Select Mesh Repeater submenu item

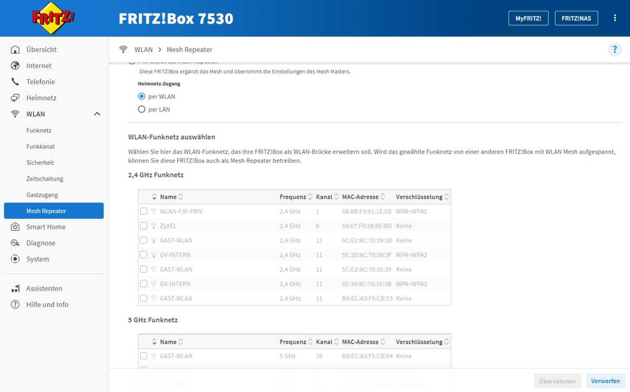(x=54, y=211)
